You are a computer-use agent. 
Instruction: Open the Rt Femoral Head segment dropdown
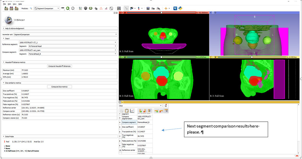point(72,46)
